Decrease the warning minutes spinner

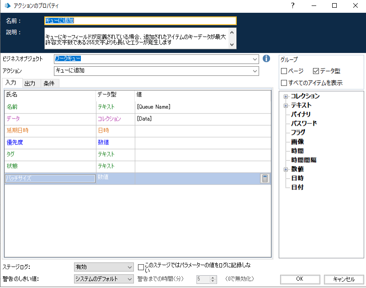(212, 281)
